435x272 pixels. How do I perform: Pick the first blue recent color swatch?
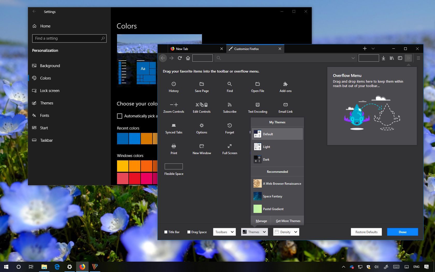pos(123,139)
